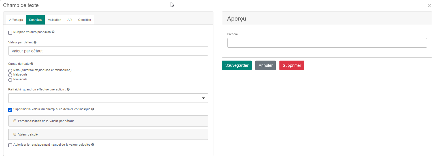Check Autoriser le remplacement manuel checkbox

pyautogui.click(x=10, y=145)
